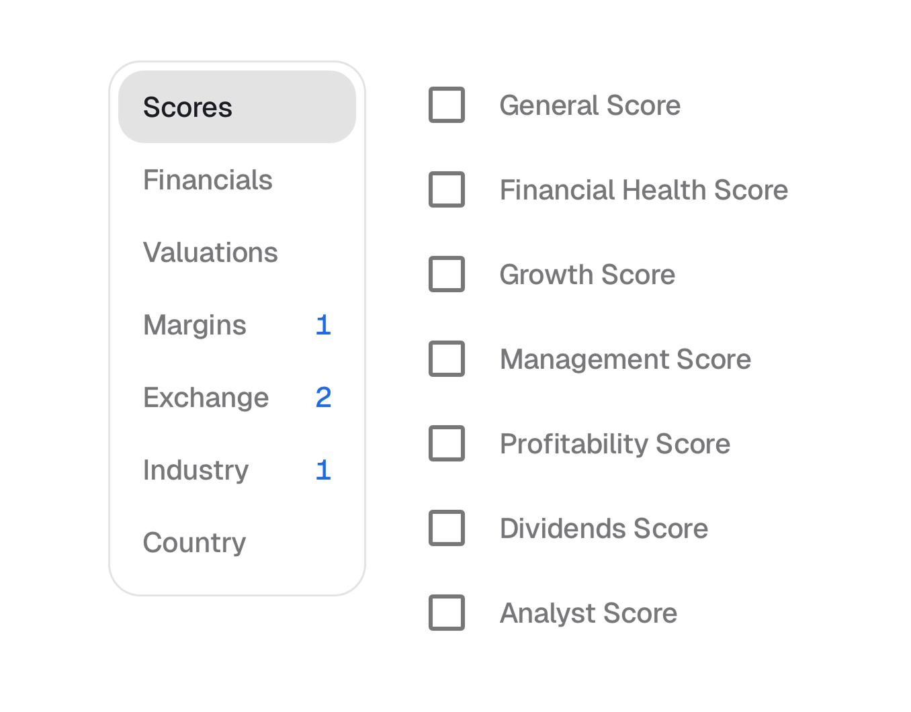Image resolution: width=911 pixels, height=712 pixels.
Task: Click the Dividends Score label text
Action: click(604, 529)
